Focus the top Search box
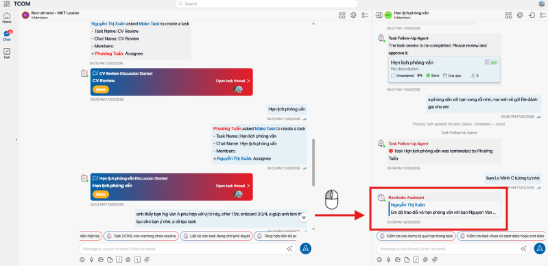This screenshot has height=266, width=548. (266, 4)
